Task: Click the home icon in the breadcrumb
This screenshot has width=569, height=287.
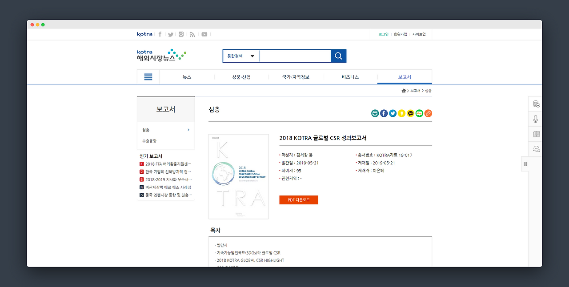Action: 404,91
